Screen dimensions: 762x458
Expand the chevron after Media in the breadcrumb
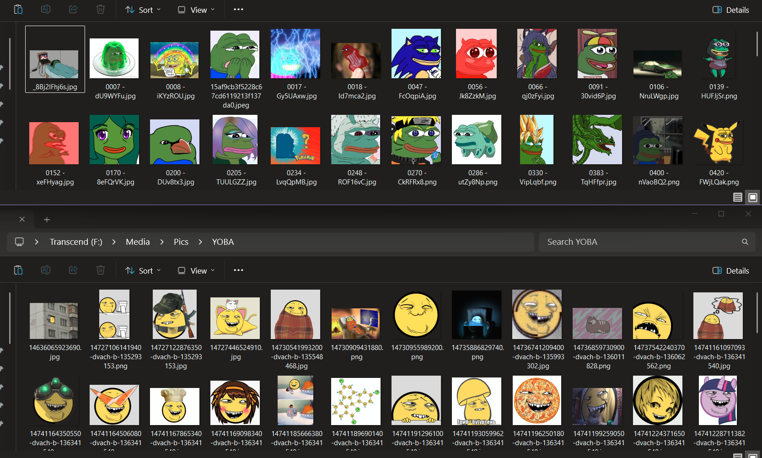(x=162, y=242)
